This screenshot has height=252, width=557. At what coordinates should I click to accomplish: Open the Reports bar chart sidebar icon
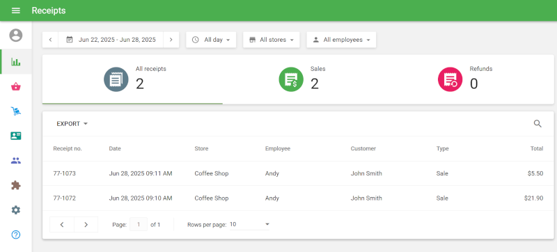tap(15, 62)
